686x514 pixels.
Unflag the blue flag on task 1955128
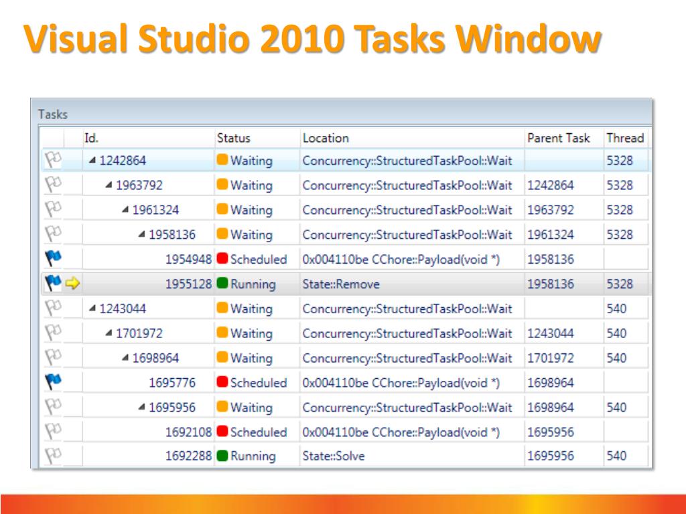click(x=53, y=283)
